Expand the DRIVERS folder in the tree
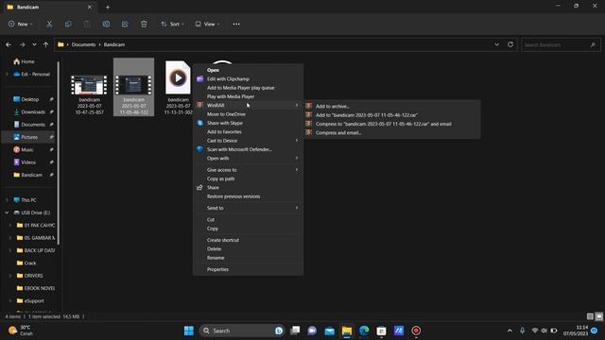This screenshot has height=340, width=605. [x=10, y=276]
